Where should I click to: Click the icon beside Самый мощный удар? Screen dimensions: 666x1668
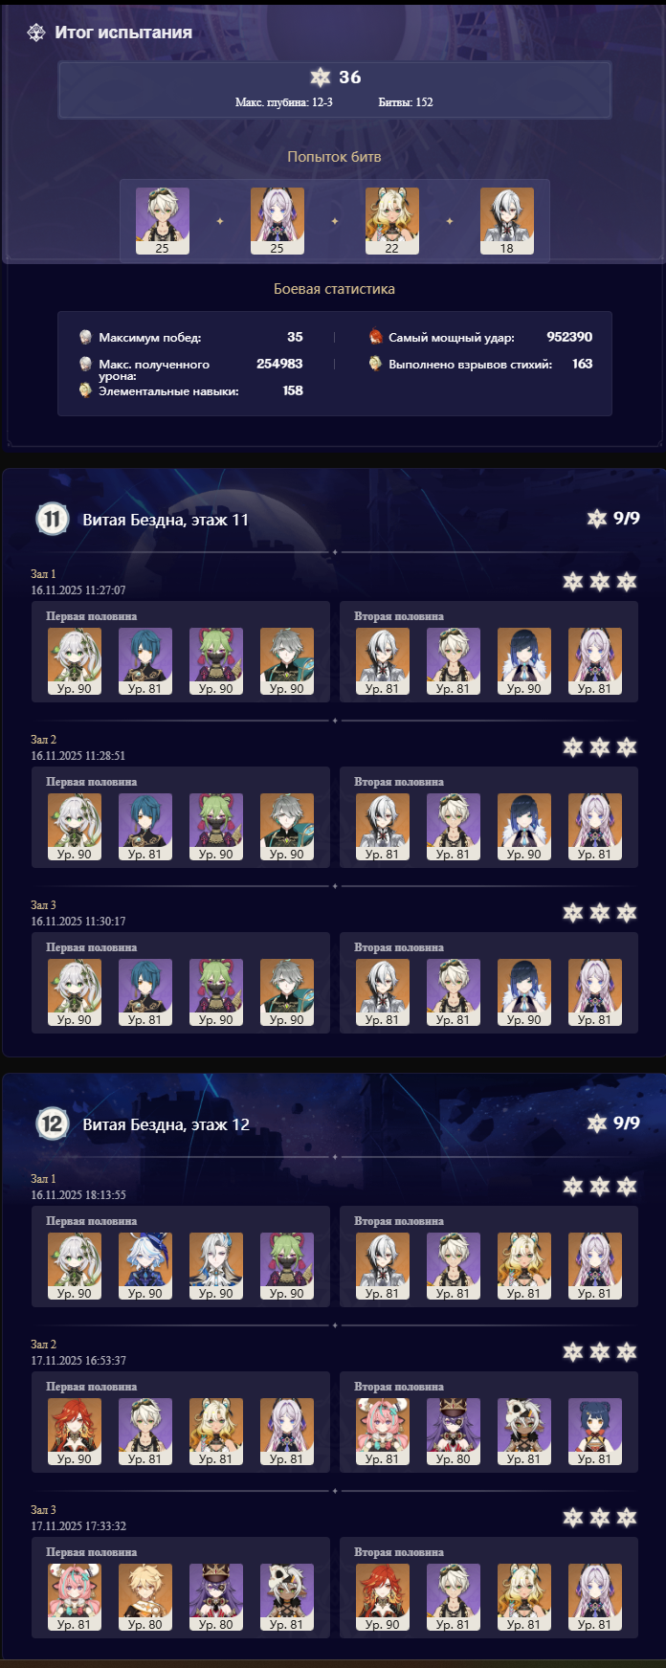[376, 337]
